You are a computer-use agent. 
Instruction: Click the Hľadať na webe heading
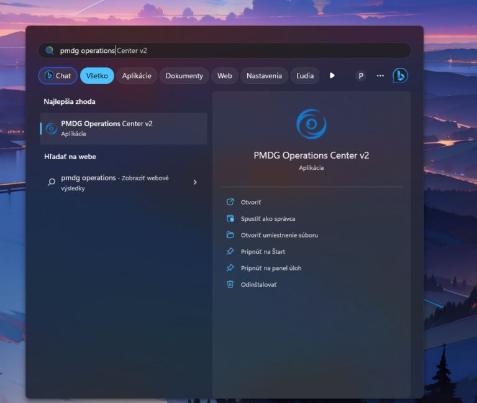(x=70, y=157)
